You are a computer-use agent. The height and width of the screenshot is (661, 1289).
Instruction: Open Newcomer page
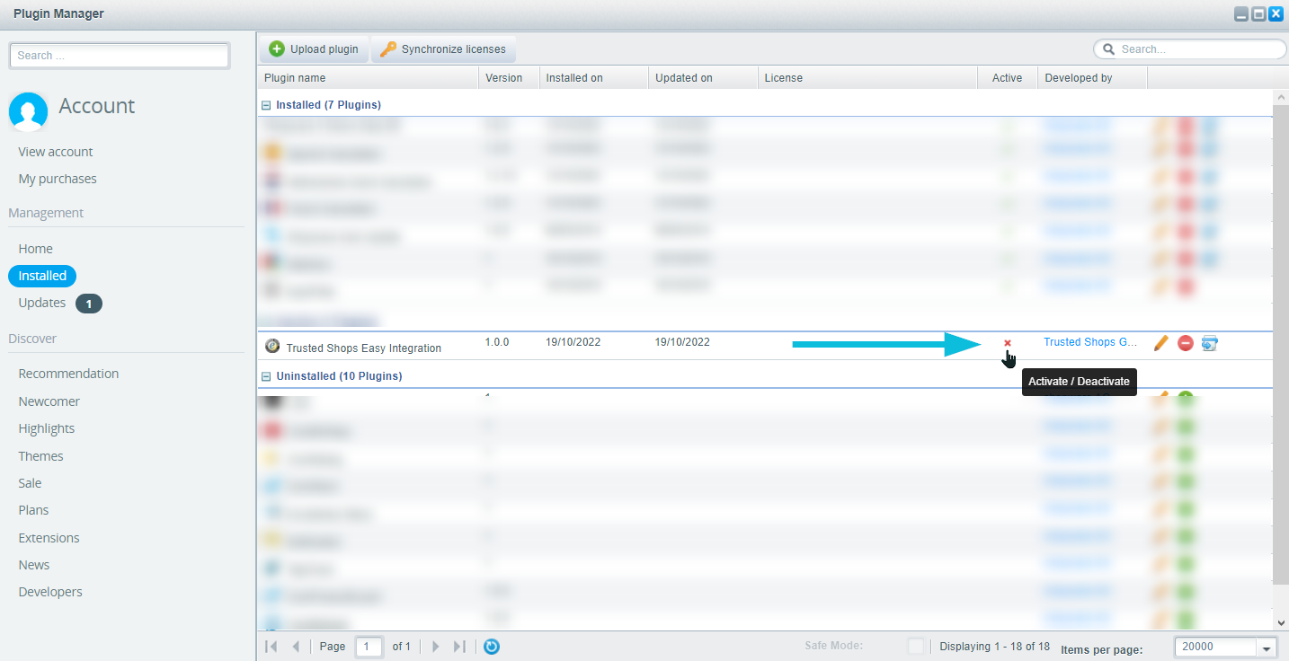[x=49, y=401]
